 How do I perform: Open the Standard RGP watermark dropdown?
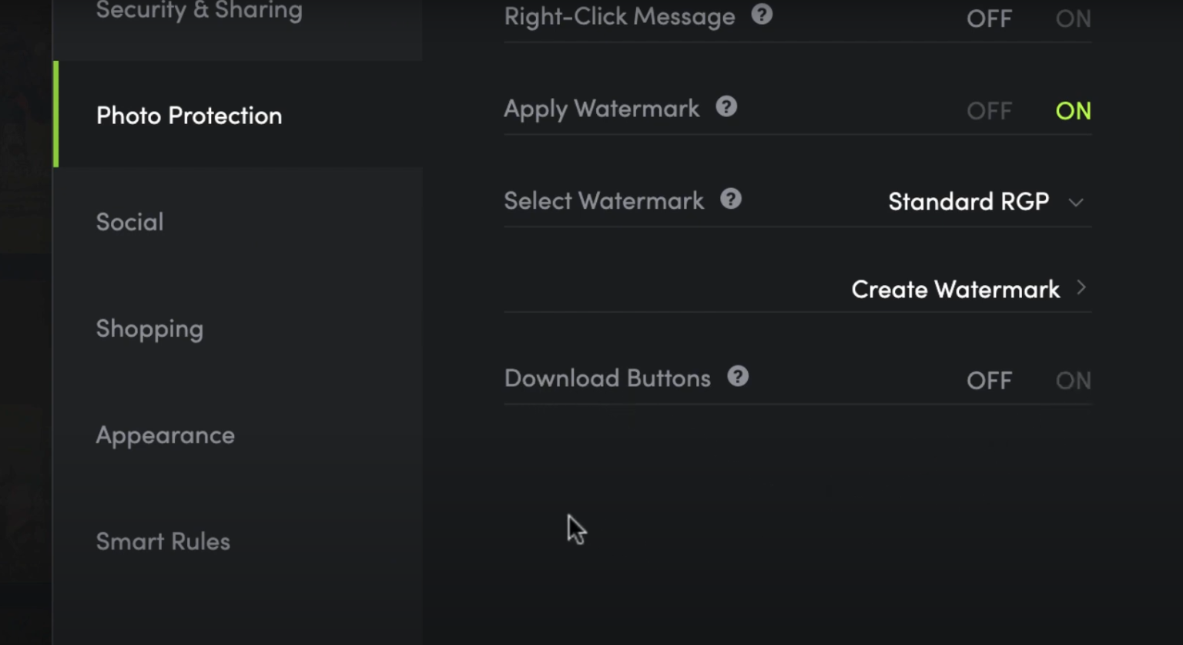(x=967, y=202)
